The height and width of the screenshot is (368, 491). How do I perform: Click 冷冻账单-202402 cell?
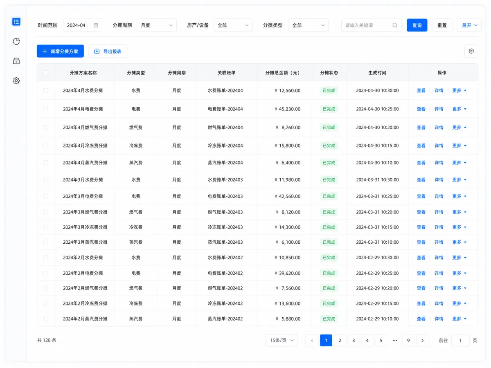(225, 303)
